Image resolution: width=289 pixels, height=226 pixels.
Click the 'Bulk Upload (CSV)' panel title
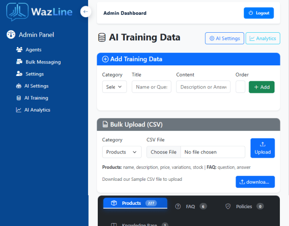136,125
